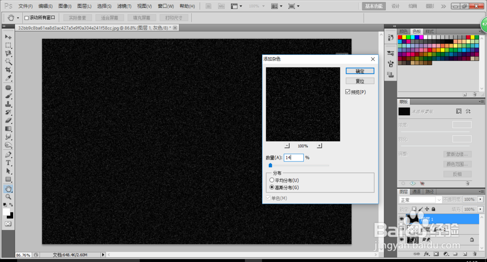
Task: Select the Zoom magnifier tool
Action: point(8,197)
